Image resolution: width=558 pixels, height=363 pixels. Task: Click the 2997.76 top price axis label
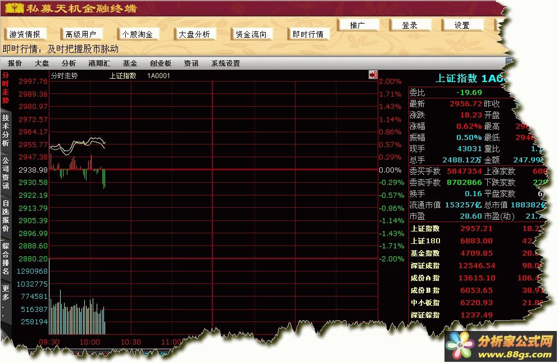point(33,81)
